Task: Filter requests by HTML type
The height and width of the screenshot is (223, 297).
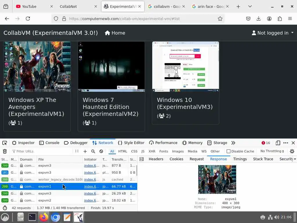Action: point(123,151)
